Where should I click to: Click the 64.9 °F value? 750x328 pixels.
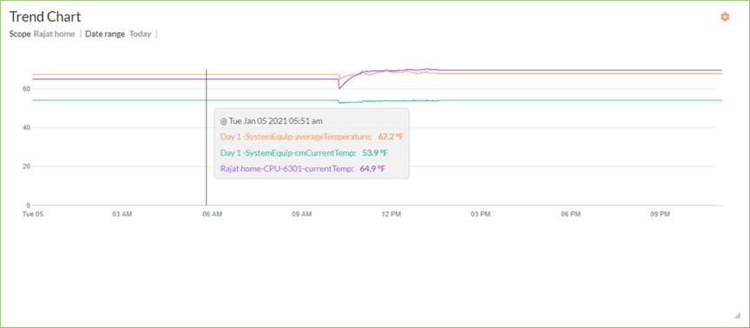(372, 169)
